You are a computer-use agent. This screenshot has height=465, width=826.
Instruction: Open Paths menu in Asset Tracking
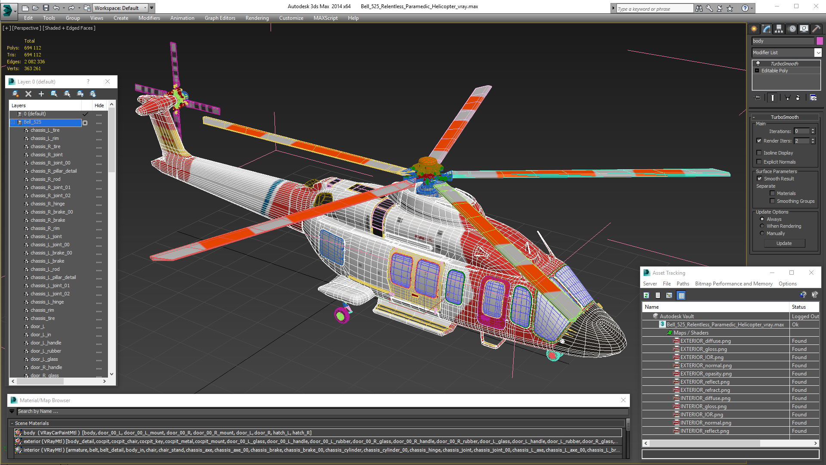[683, 284]
